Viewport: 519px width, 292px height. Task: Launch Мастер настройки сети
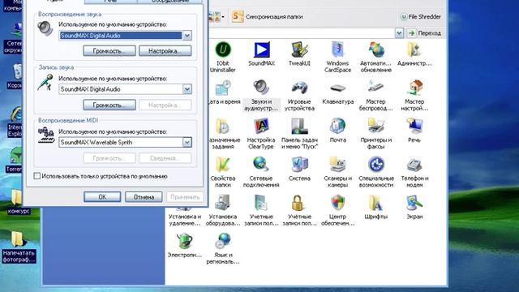[x=414, y=96]
